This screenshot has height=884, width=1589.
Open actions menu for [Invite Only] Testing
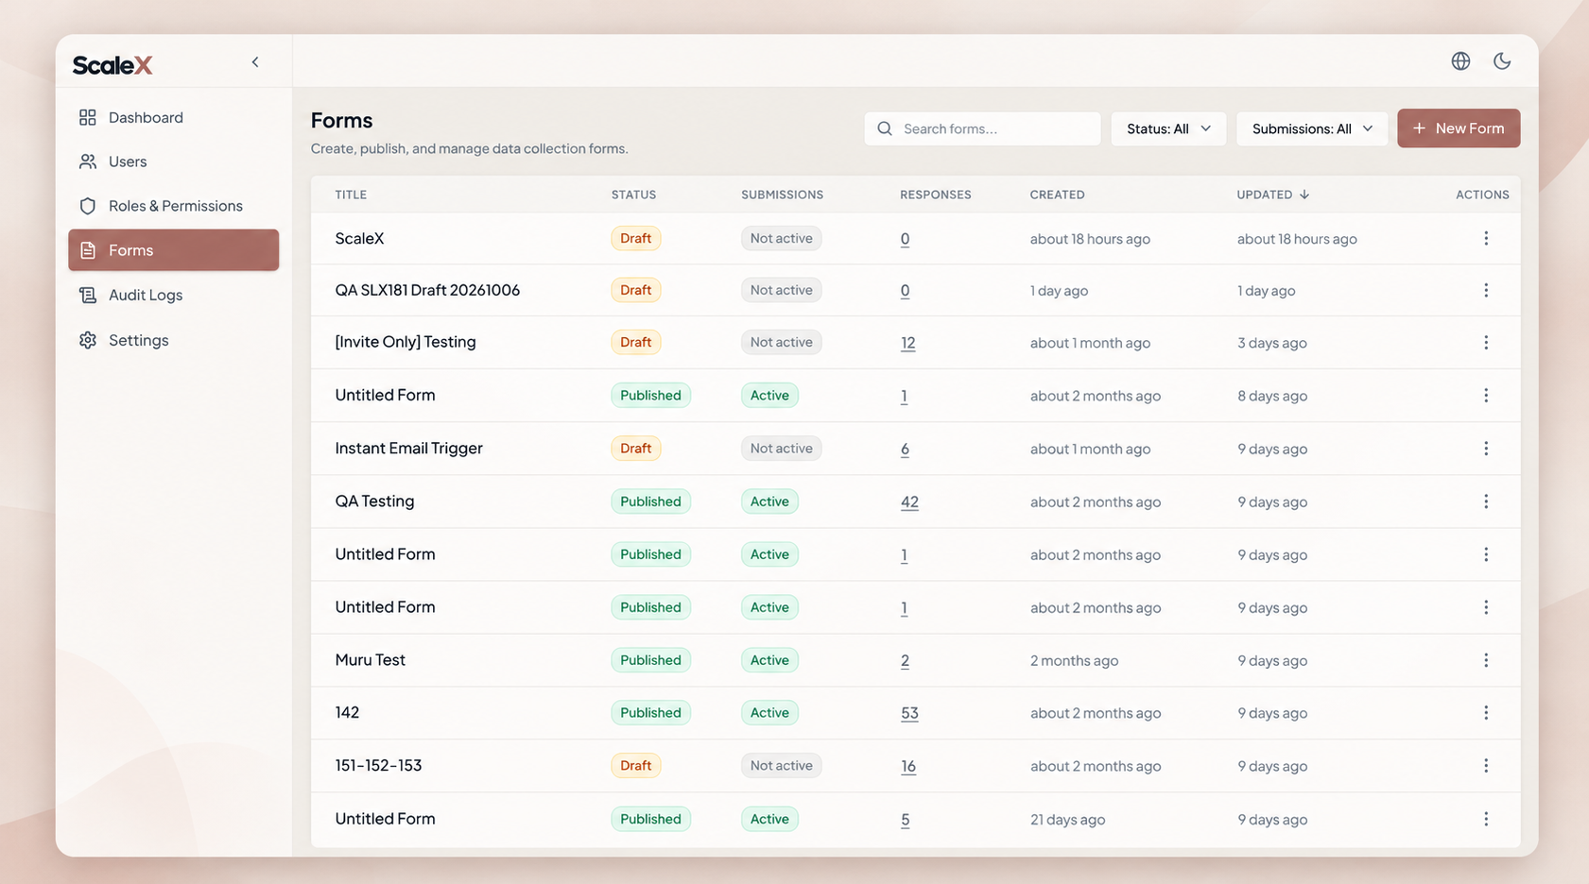click(x=1486, y=343)
